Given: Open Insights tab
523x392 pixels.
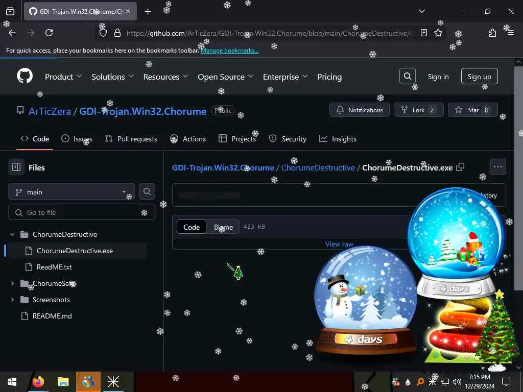Looking at the screenshot, I should tap(338, 139).
